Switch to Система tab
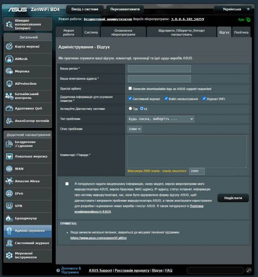 click(91, 32)
